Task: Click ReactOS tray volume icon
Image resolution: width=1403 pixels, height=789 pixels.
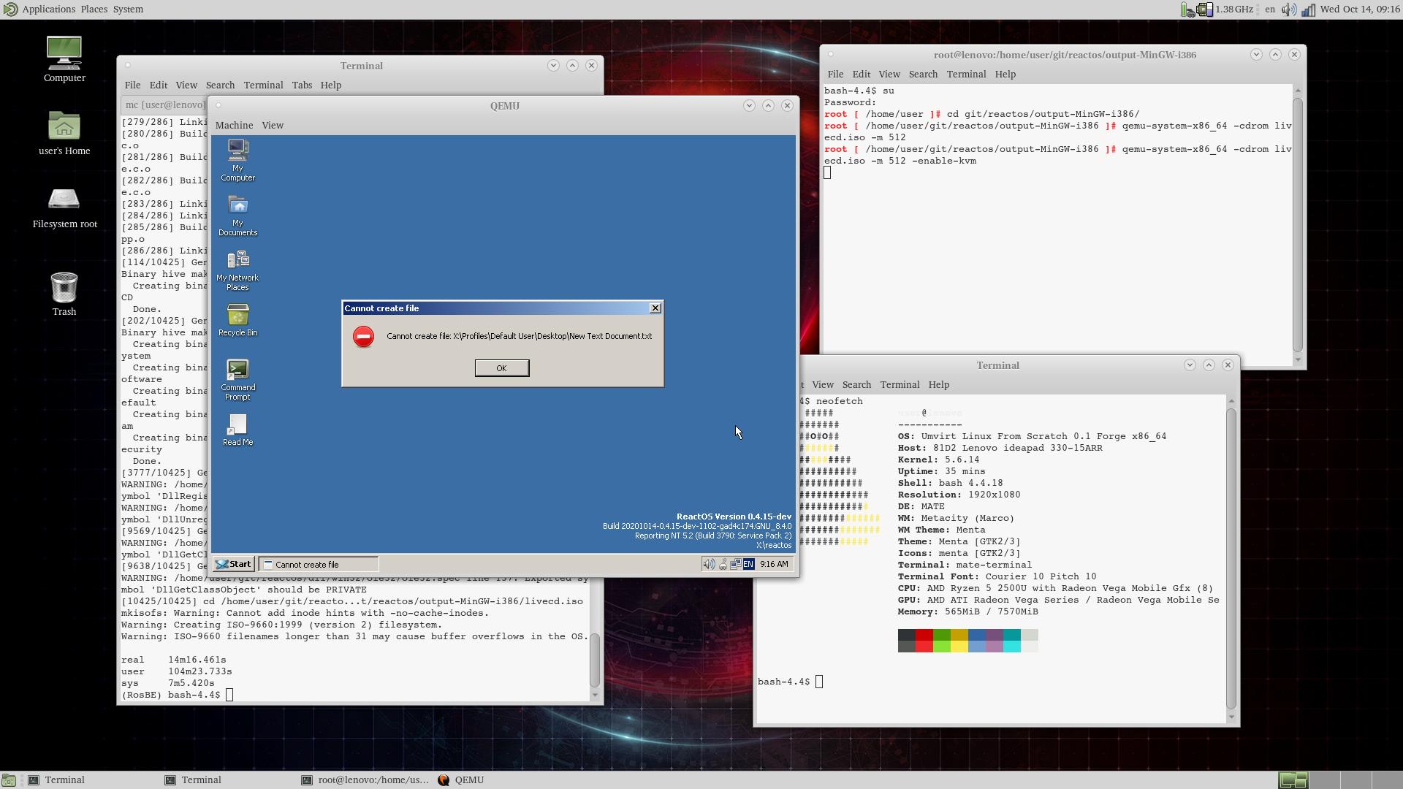Action: pyautogui.click(x=708, y=564)
